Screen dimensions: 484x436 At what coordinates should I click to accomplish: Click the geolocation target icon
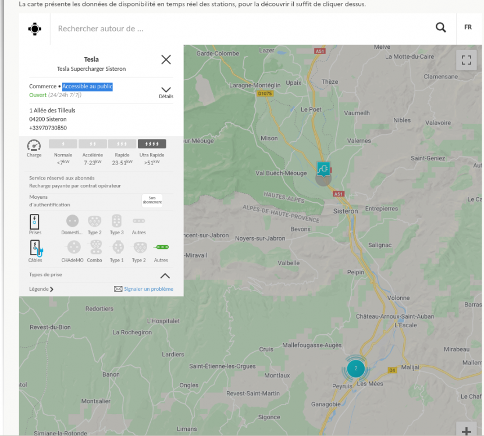tap(34, 28)
